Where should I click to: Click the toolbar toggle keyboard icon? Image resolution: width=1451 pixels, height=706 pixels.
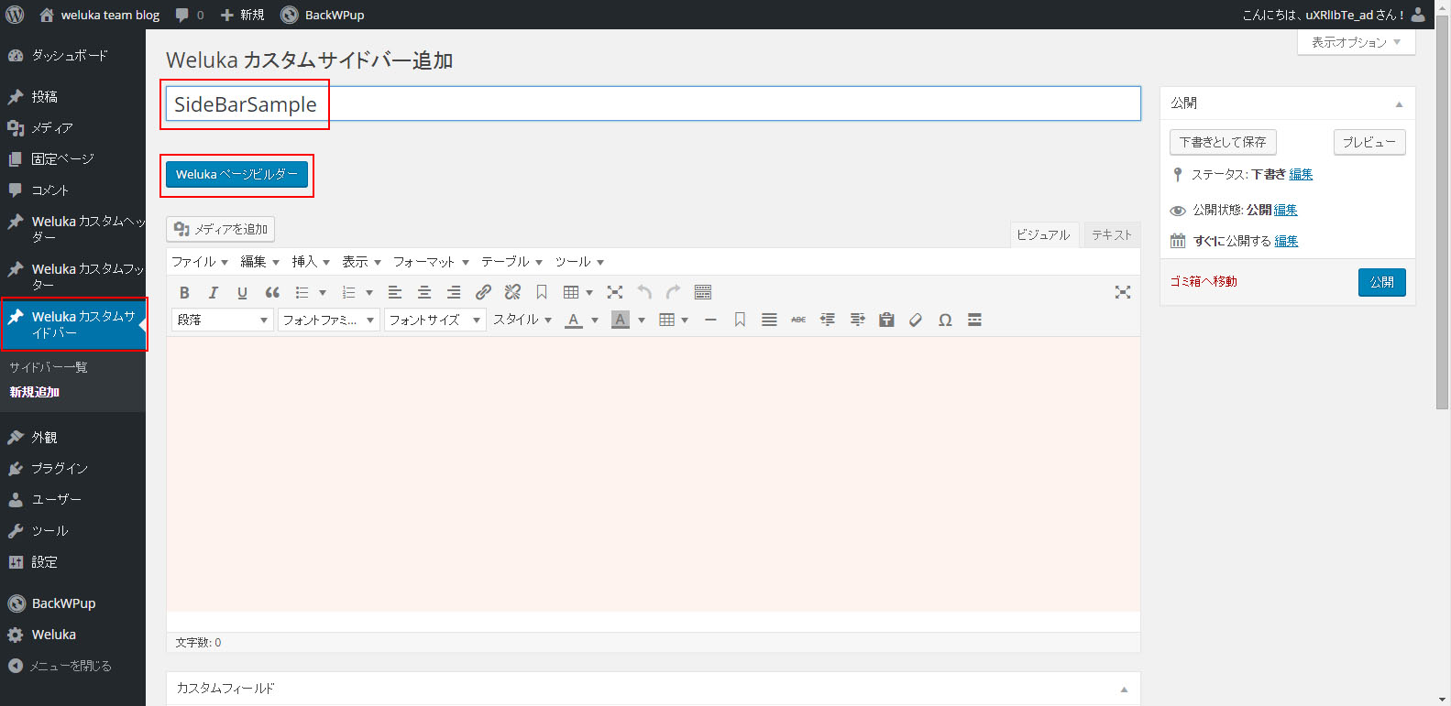coord(703,292)
